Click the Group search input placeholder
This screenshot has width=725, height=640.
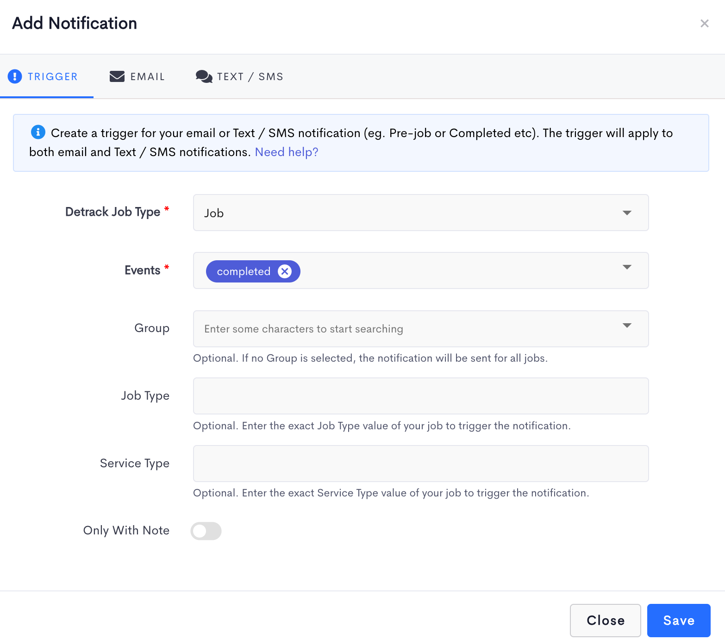[x=304, y=329]
